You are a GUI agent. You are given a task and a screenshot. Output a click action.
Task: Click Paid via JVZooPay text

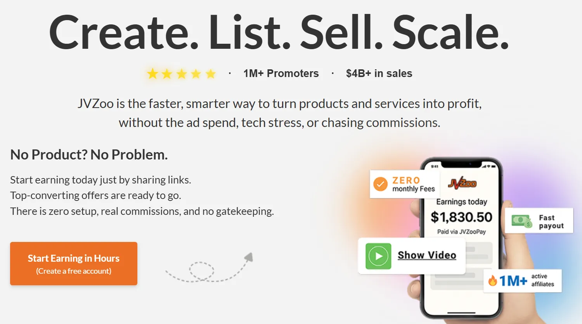coord(461,232)
